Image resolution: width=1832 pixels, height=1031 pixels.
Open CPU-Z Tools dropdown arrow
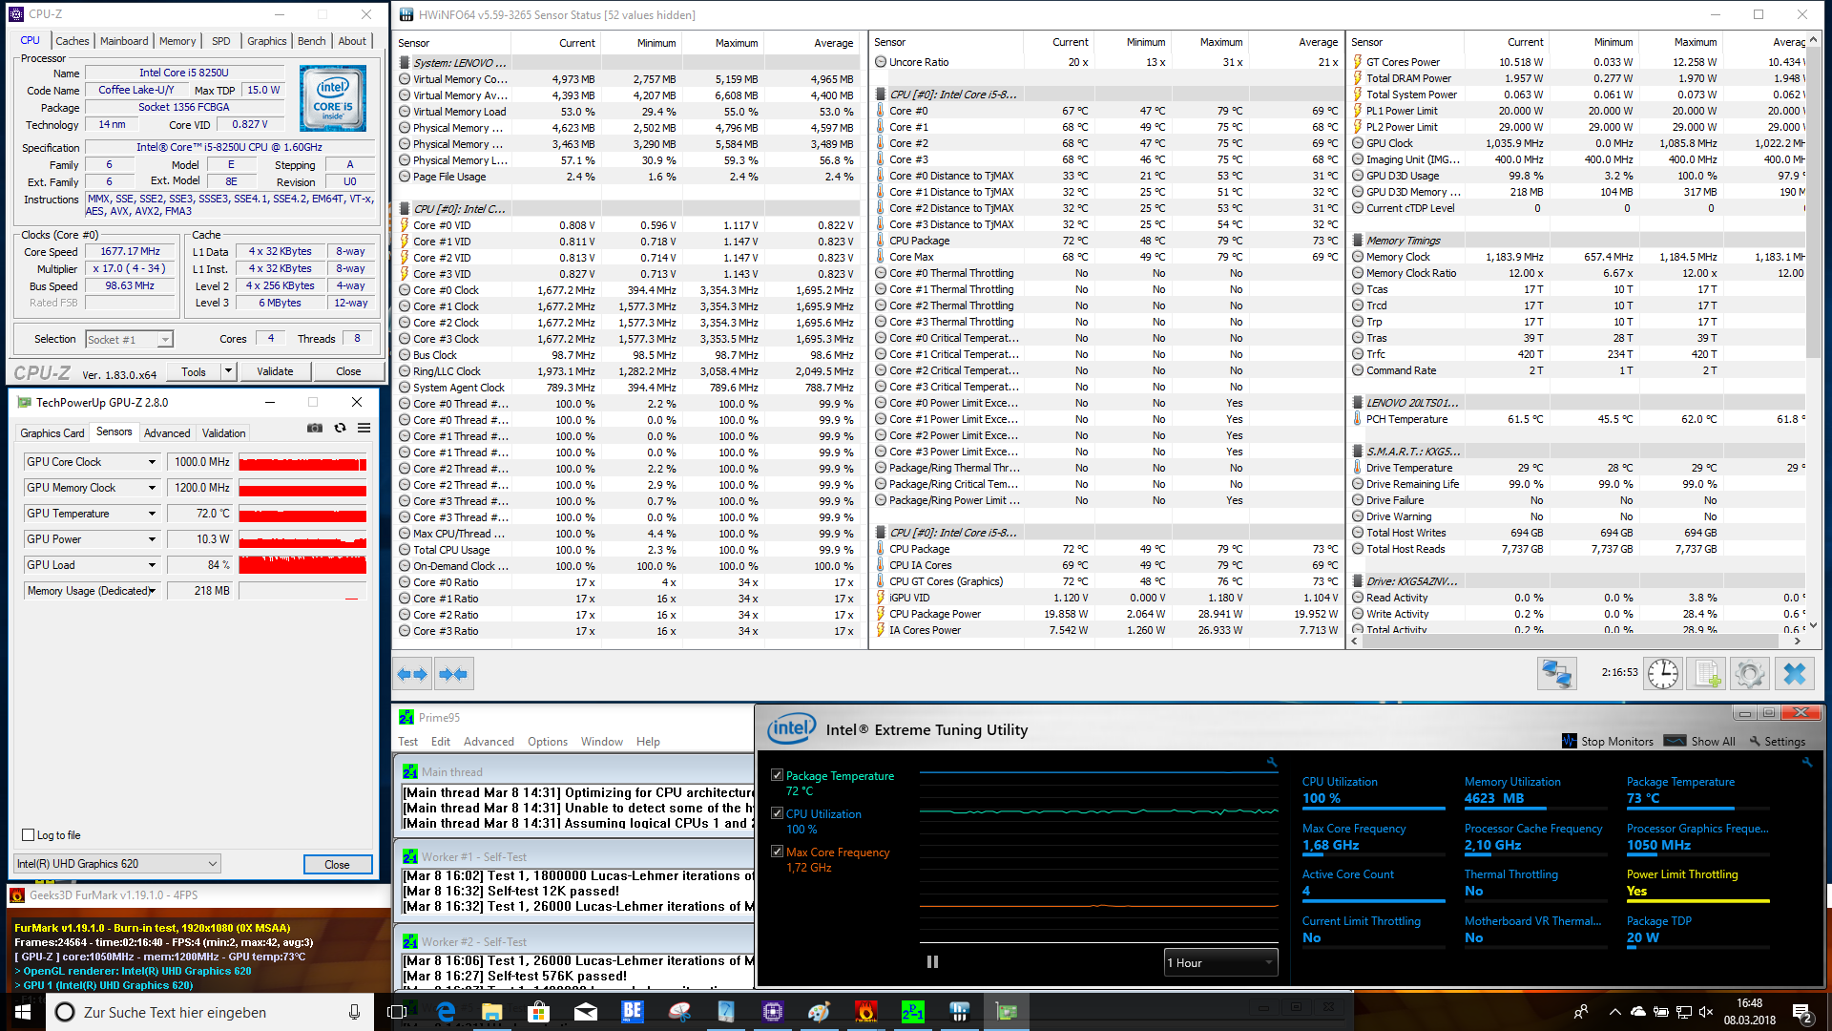228,371
